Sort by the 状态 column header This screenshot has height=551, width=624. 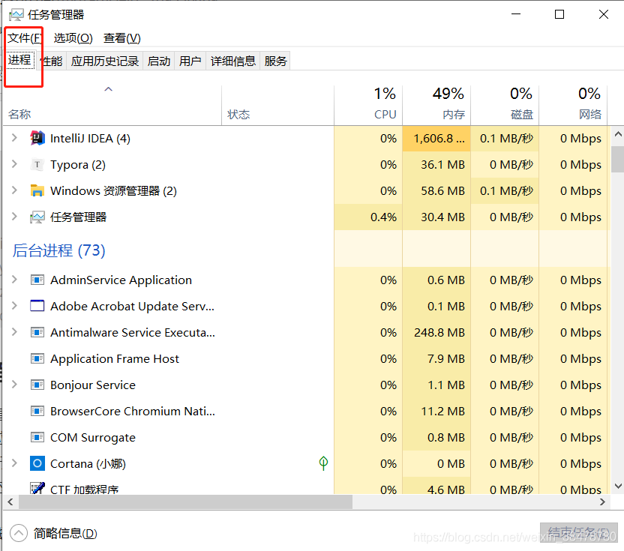[x=277, y=106]
